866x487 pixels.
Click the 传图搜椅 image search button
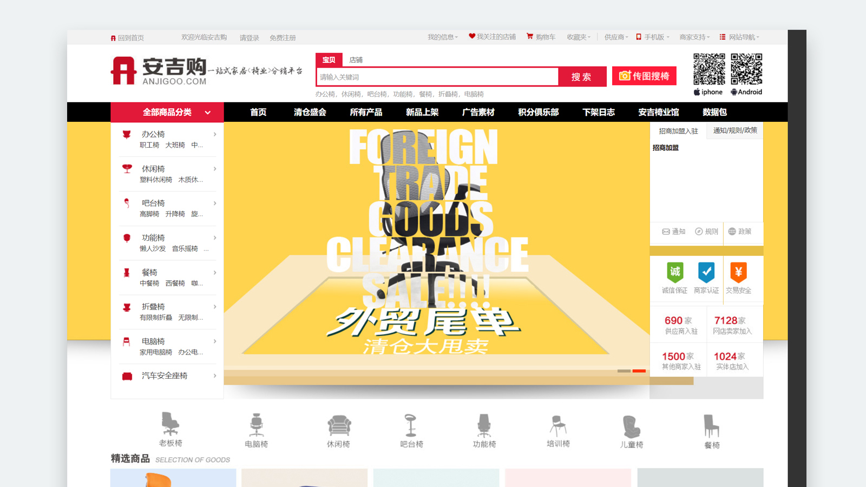tap(644, 76)
